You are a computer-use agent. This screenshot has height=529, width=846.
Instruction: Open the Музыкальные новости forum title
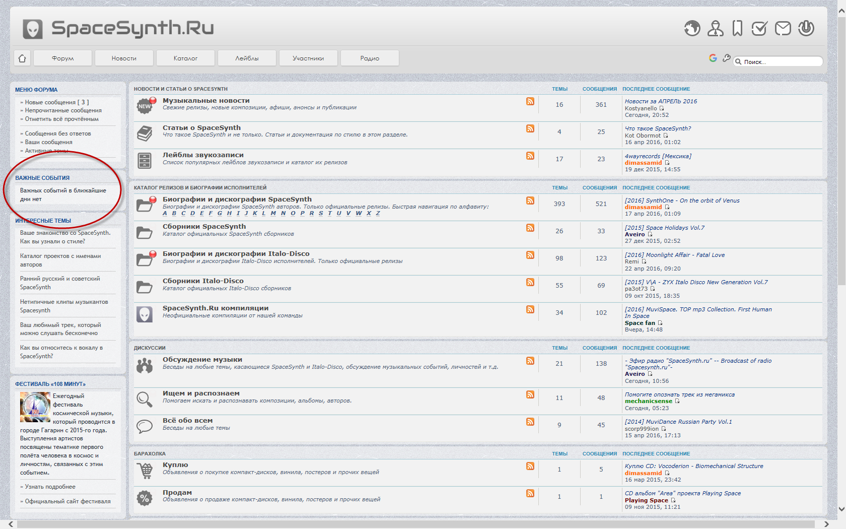[206, 101]
